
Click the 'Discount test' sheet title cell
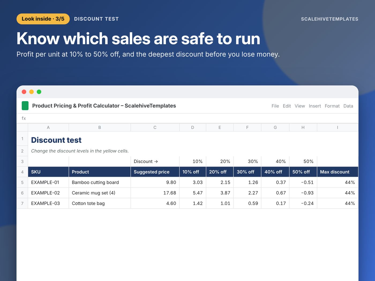(56, 140)
